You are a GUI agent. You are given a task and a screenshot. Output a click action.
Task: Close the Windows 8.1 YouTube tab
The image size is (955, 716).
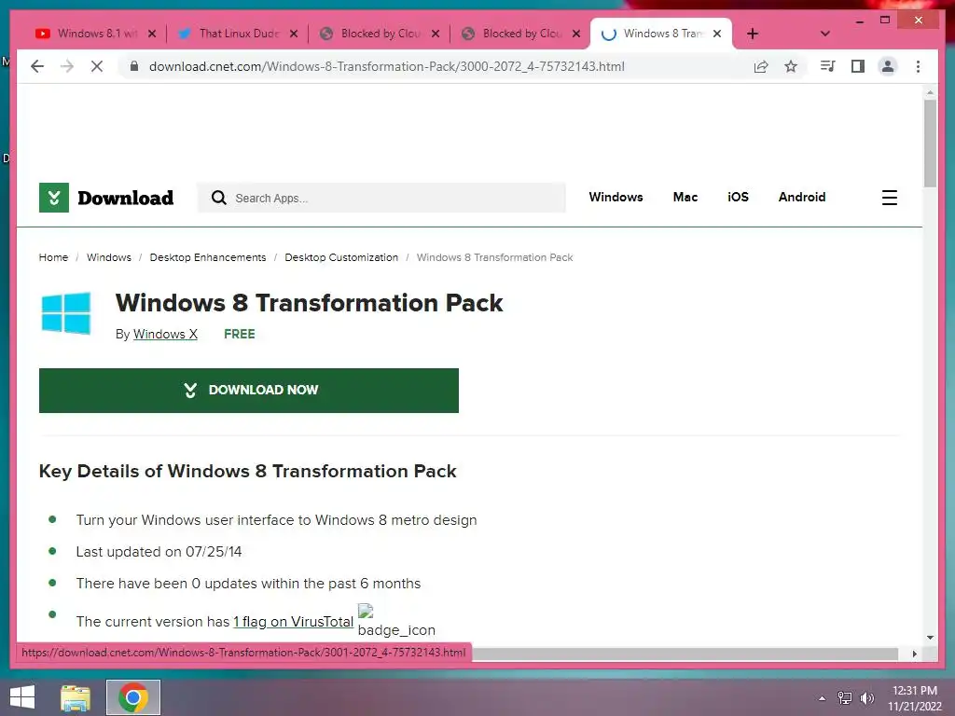pyautogui.click(x=152, y=34)
